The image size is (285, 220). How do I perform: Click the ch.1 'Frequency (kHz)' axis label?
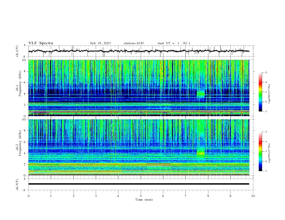(20, 84)
